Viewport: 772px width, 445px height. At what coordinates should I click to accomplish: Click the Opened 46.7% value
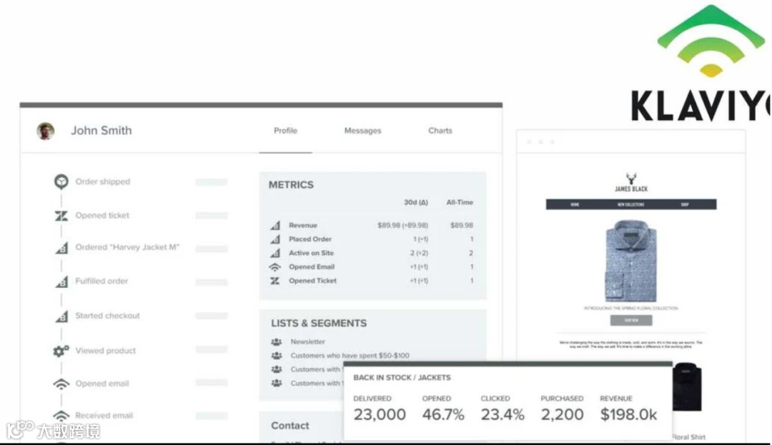click(443, 414)
